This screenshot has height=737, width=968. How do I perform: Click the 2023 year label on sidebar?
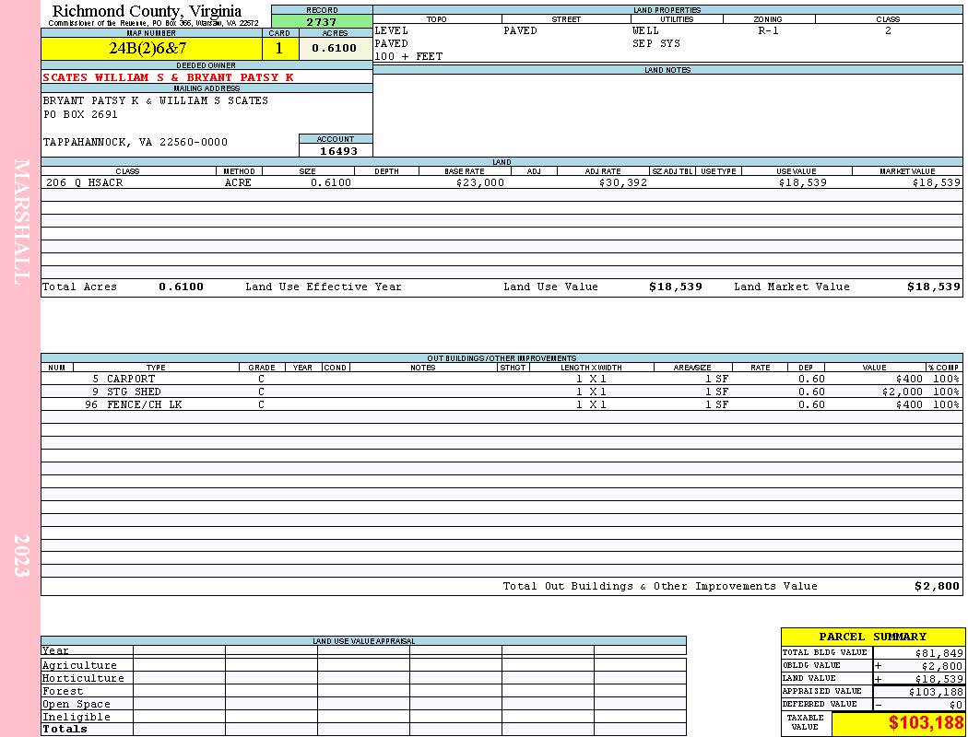coord(21,556)
